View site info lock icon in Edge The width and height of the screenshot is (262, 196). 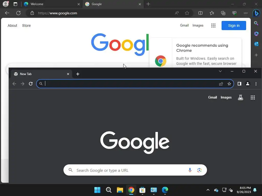click(x=32, y=13)
